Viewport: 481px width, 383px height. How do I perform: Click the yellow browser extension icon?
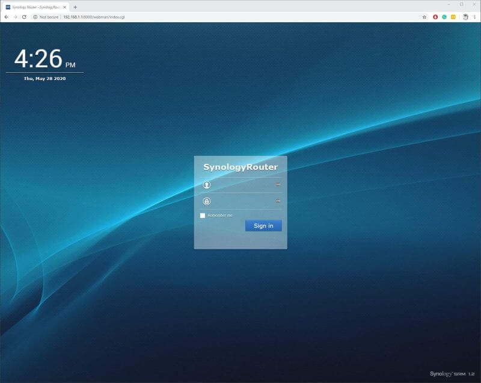pyautogui.click(x=454, y=17)
